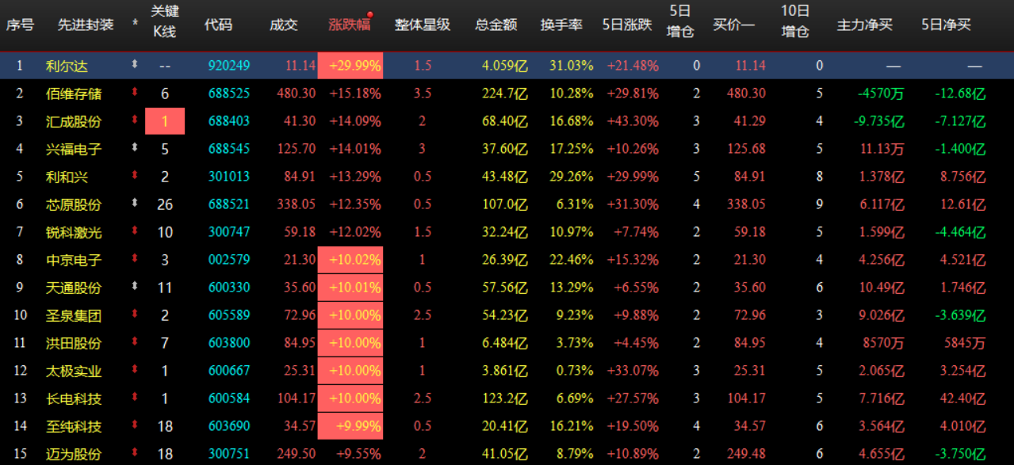Click the marker icon beside 汇成股份
The image size is (1014, 465).
135,120
